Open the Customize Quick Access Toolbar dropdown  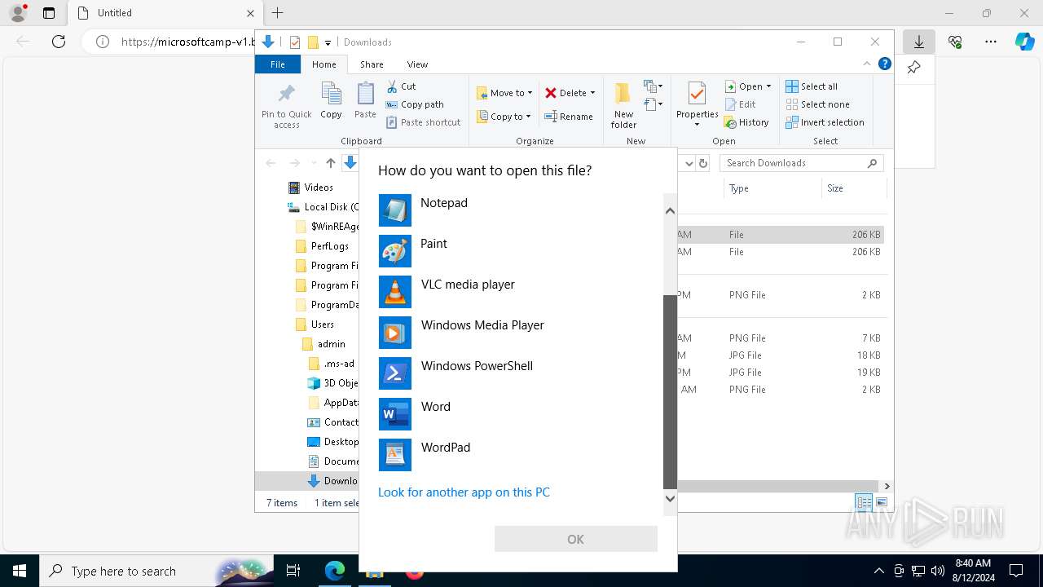pyautogui.click(x=328, y=42)
